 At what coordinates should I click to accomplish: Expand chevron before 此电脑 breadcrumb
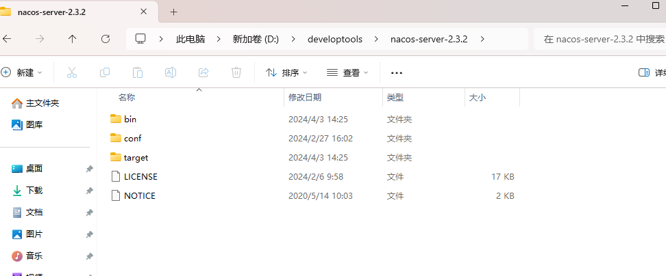[161, 40]
